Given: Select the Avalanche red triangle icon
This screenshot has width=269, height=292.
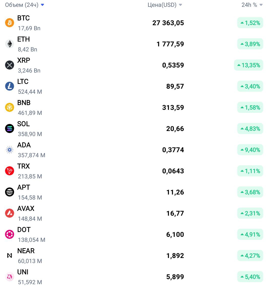Looking at the screenshot, I should pos(10,213).
